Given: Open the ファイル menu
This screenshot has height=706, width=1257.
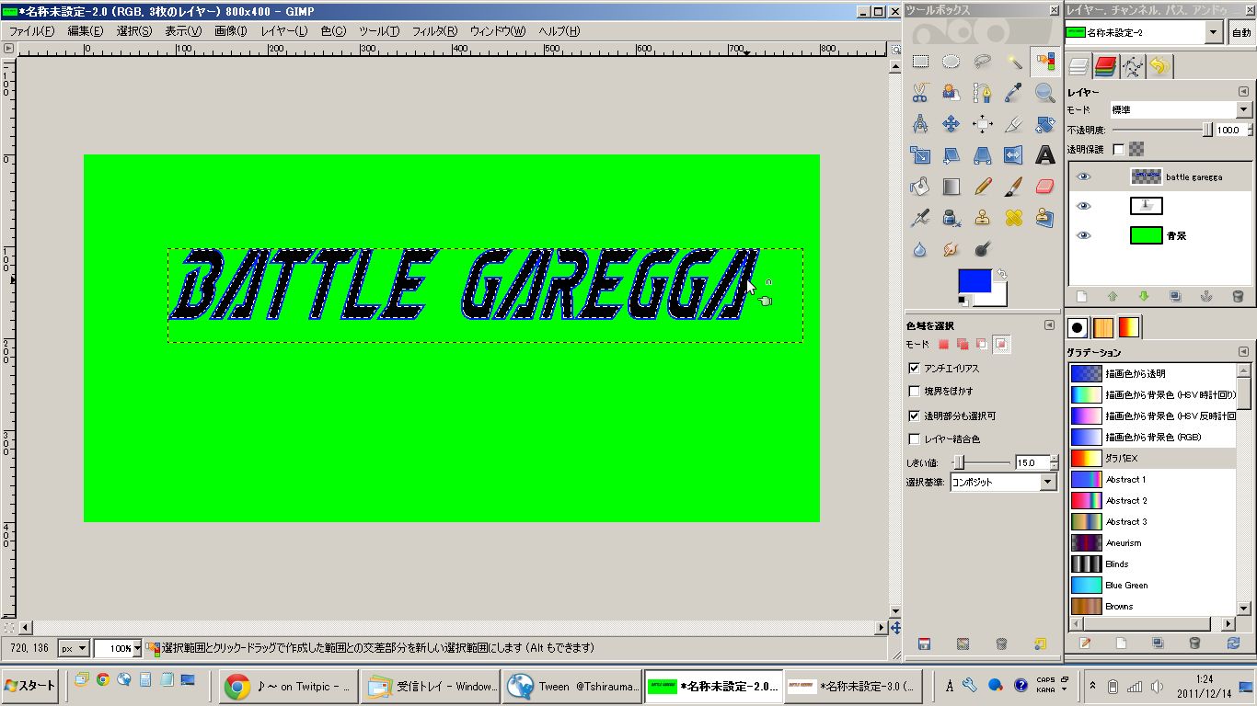Looking at the screenshot, I should click(x=31, y=30).
